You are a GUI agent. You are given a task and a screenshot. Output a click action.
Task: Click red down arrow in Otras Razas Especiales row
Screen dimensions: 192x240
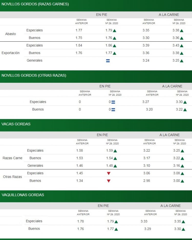pos(109,173)
